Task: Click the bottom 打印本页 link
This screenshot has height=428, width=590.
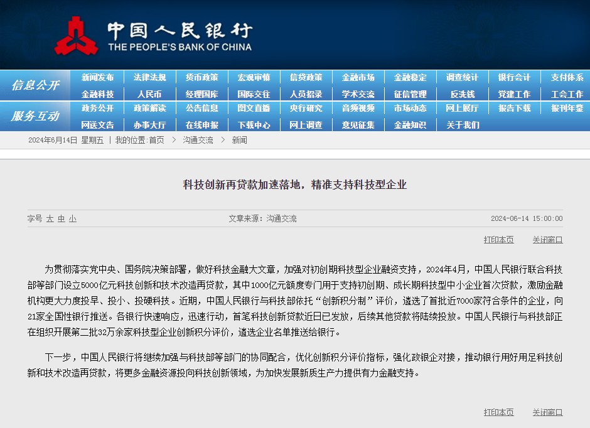Action: (x=498, y=412)
